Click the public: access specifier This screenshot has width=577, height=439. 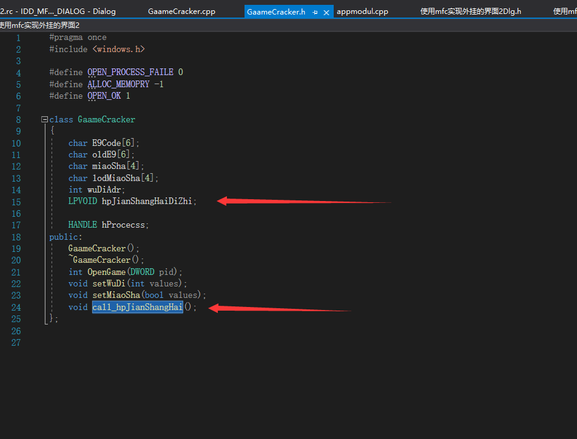66,237
